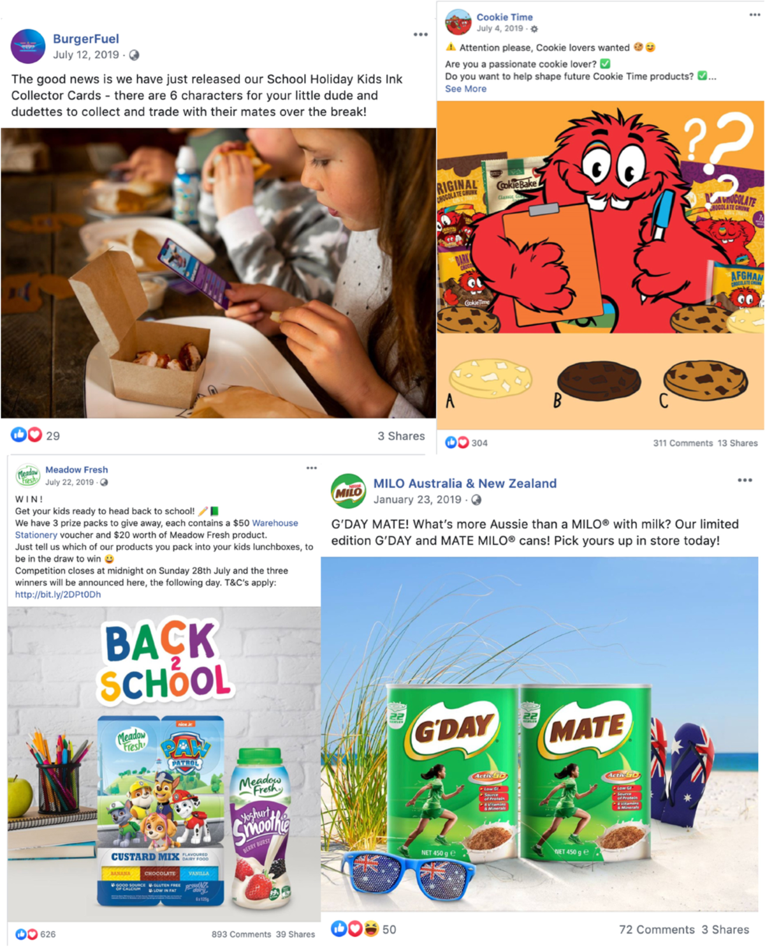
Task: Open the three-dot menu on Meadow Fresh post
Action: tap(311, 468)
